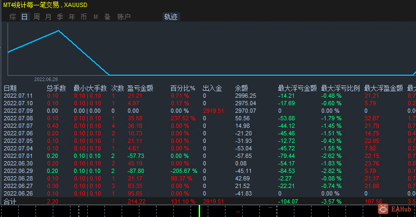Click deposit amount 2919.51 on 2022.07.09 row

pyautogui.click(x=213, y=111)
